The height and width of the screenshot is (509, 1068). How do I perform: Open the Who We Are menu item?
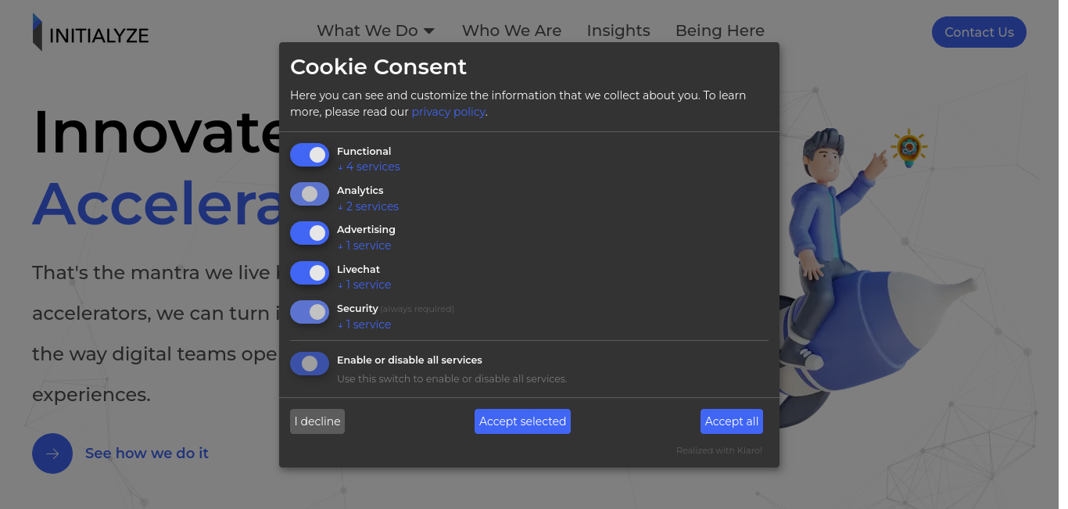coord(511,30)
